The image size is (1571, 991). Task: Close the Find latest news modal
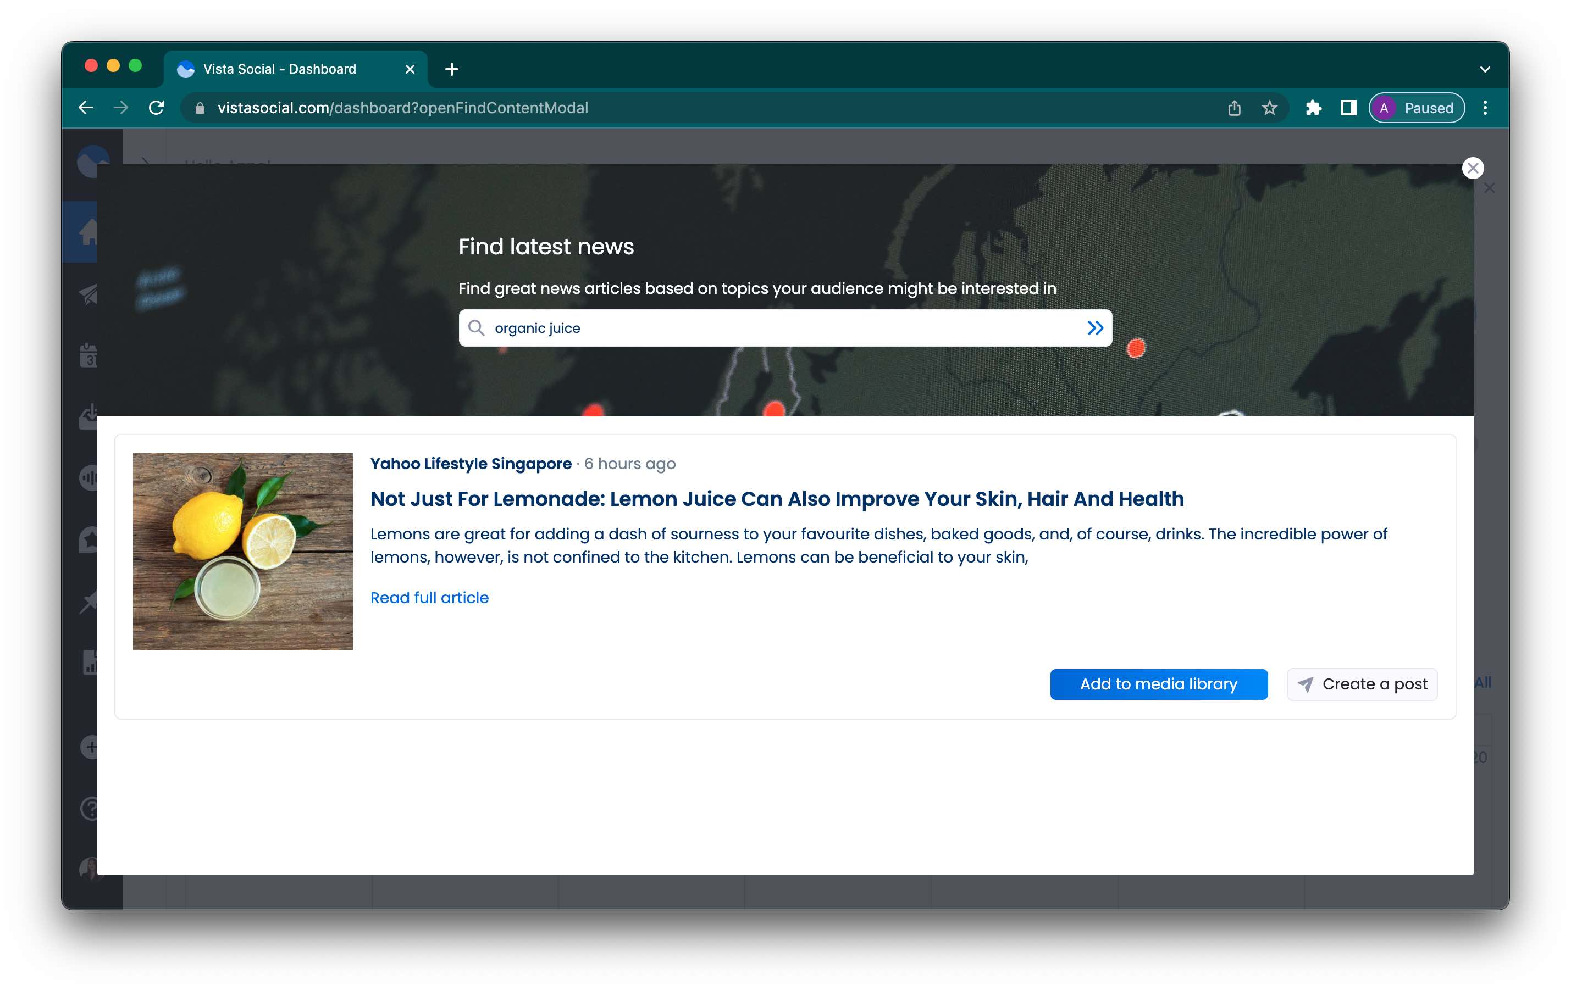click(1473, 168)
